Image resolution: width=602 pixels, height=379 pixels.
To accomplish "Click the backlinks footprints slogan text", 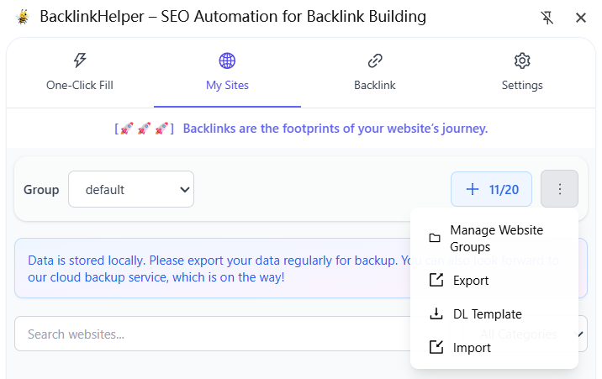I will pos(335,129).
